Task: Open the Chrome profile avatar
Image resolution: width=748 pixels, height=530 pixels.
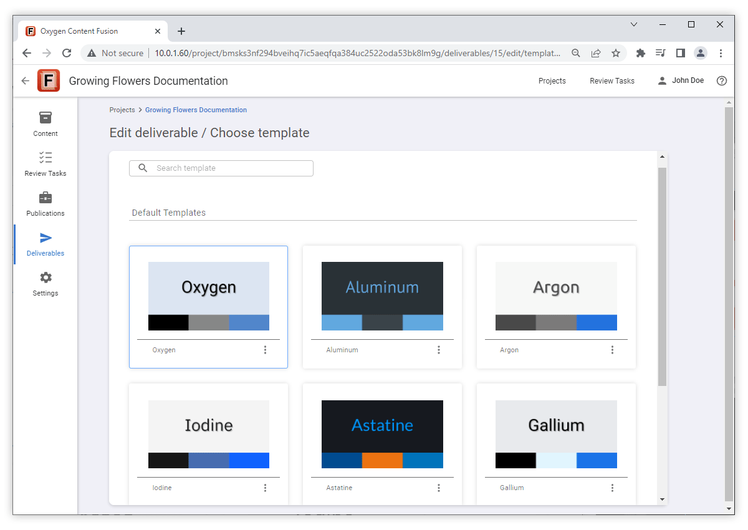Action: click(x=701, y=53)
